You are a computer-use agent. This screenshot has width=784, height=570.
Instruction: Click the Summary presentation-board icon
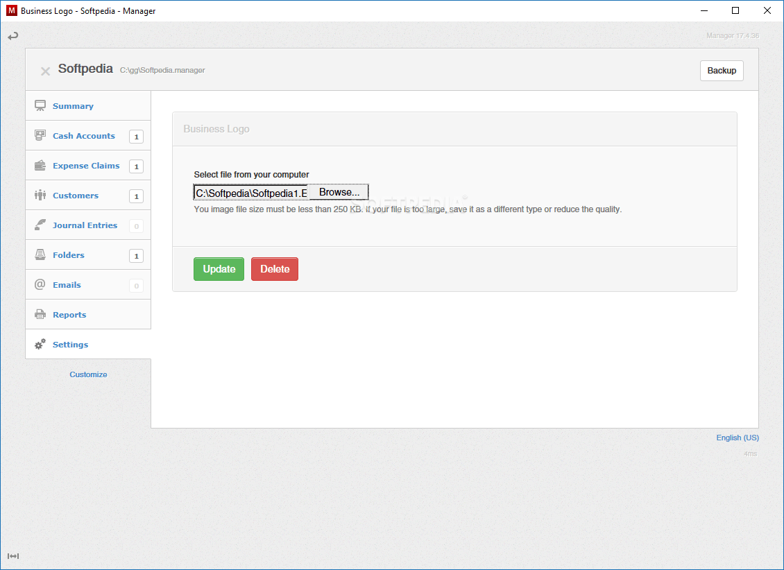click(40, 106)
